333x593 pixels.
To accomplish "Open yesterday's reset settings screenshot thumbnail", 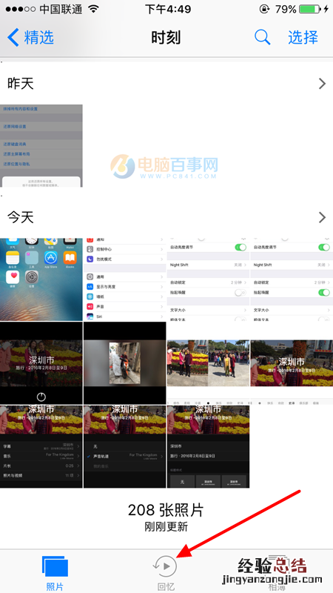I will click(x=41, y=145).
